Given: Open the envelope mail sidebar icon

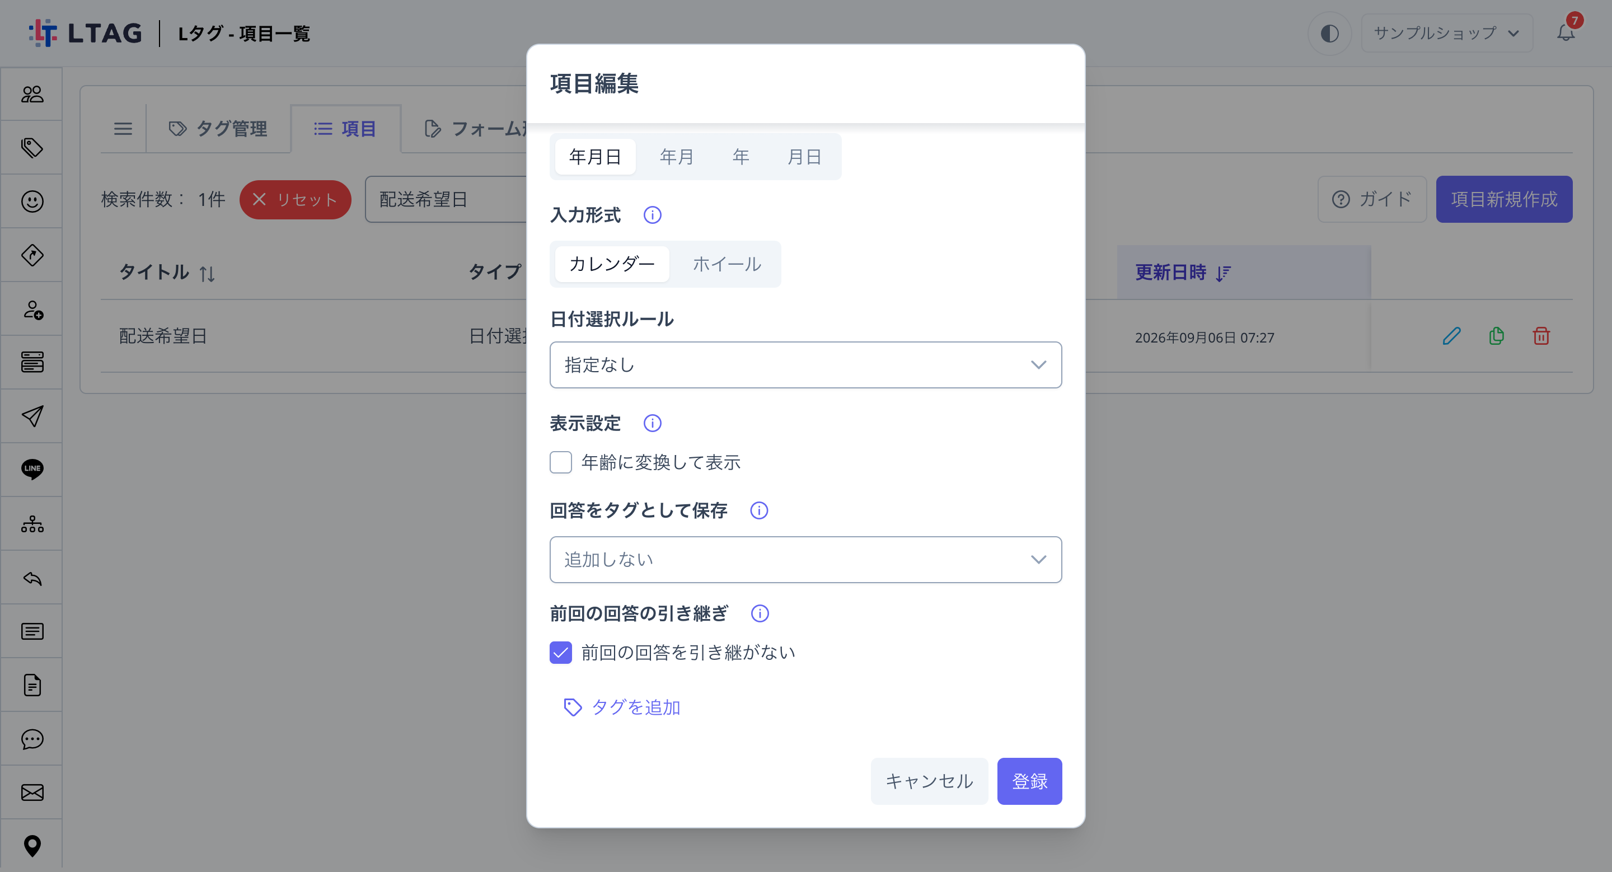Looking at the screenshot, I should tap(32, 793).
